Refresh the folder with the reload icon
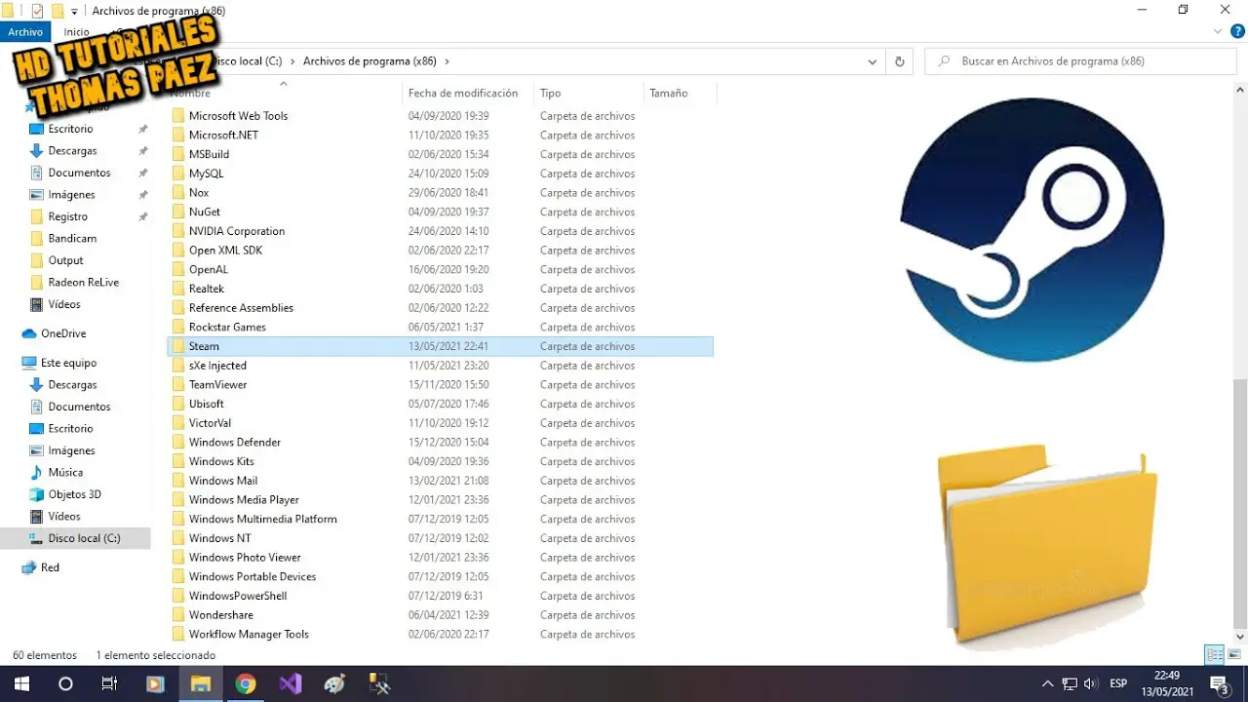1248x702 pixels. pos(900,60)
